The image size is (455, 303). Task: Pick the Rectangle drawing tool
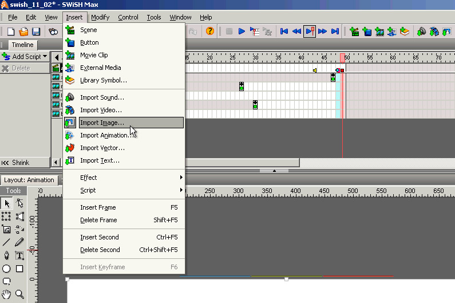click(x=19, y=269)
